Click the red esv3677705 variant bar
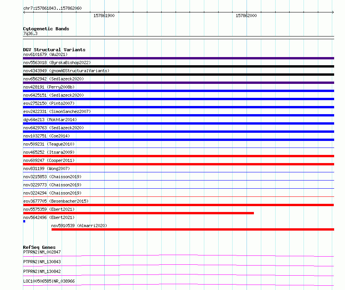This screenshot has width=345, height=290. tap(178, 205)
